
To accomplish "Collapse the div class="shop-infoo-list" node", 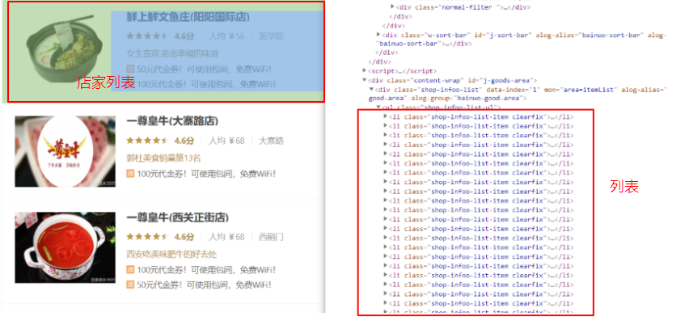I will (371, 89).
